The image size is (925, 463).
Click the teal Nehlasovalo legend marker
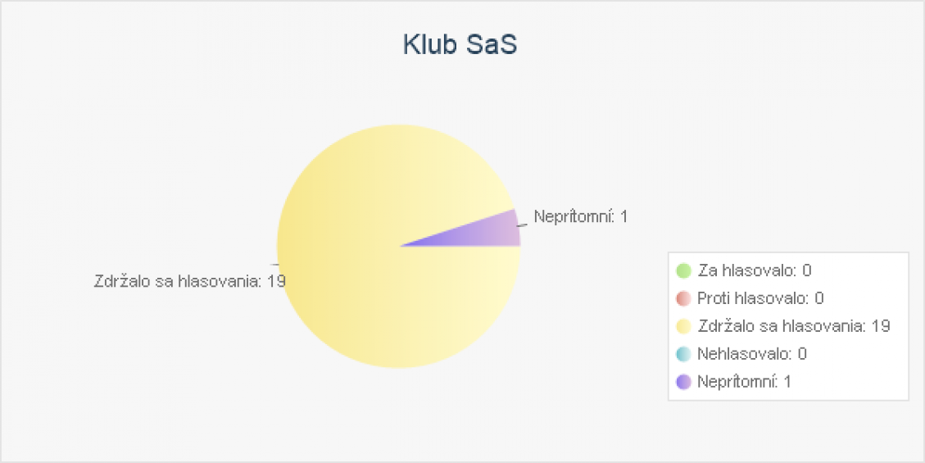683,354
